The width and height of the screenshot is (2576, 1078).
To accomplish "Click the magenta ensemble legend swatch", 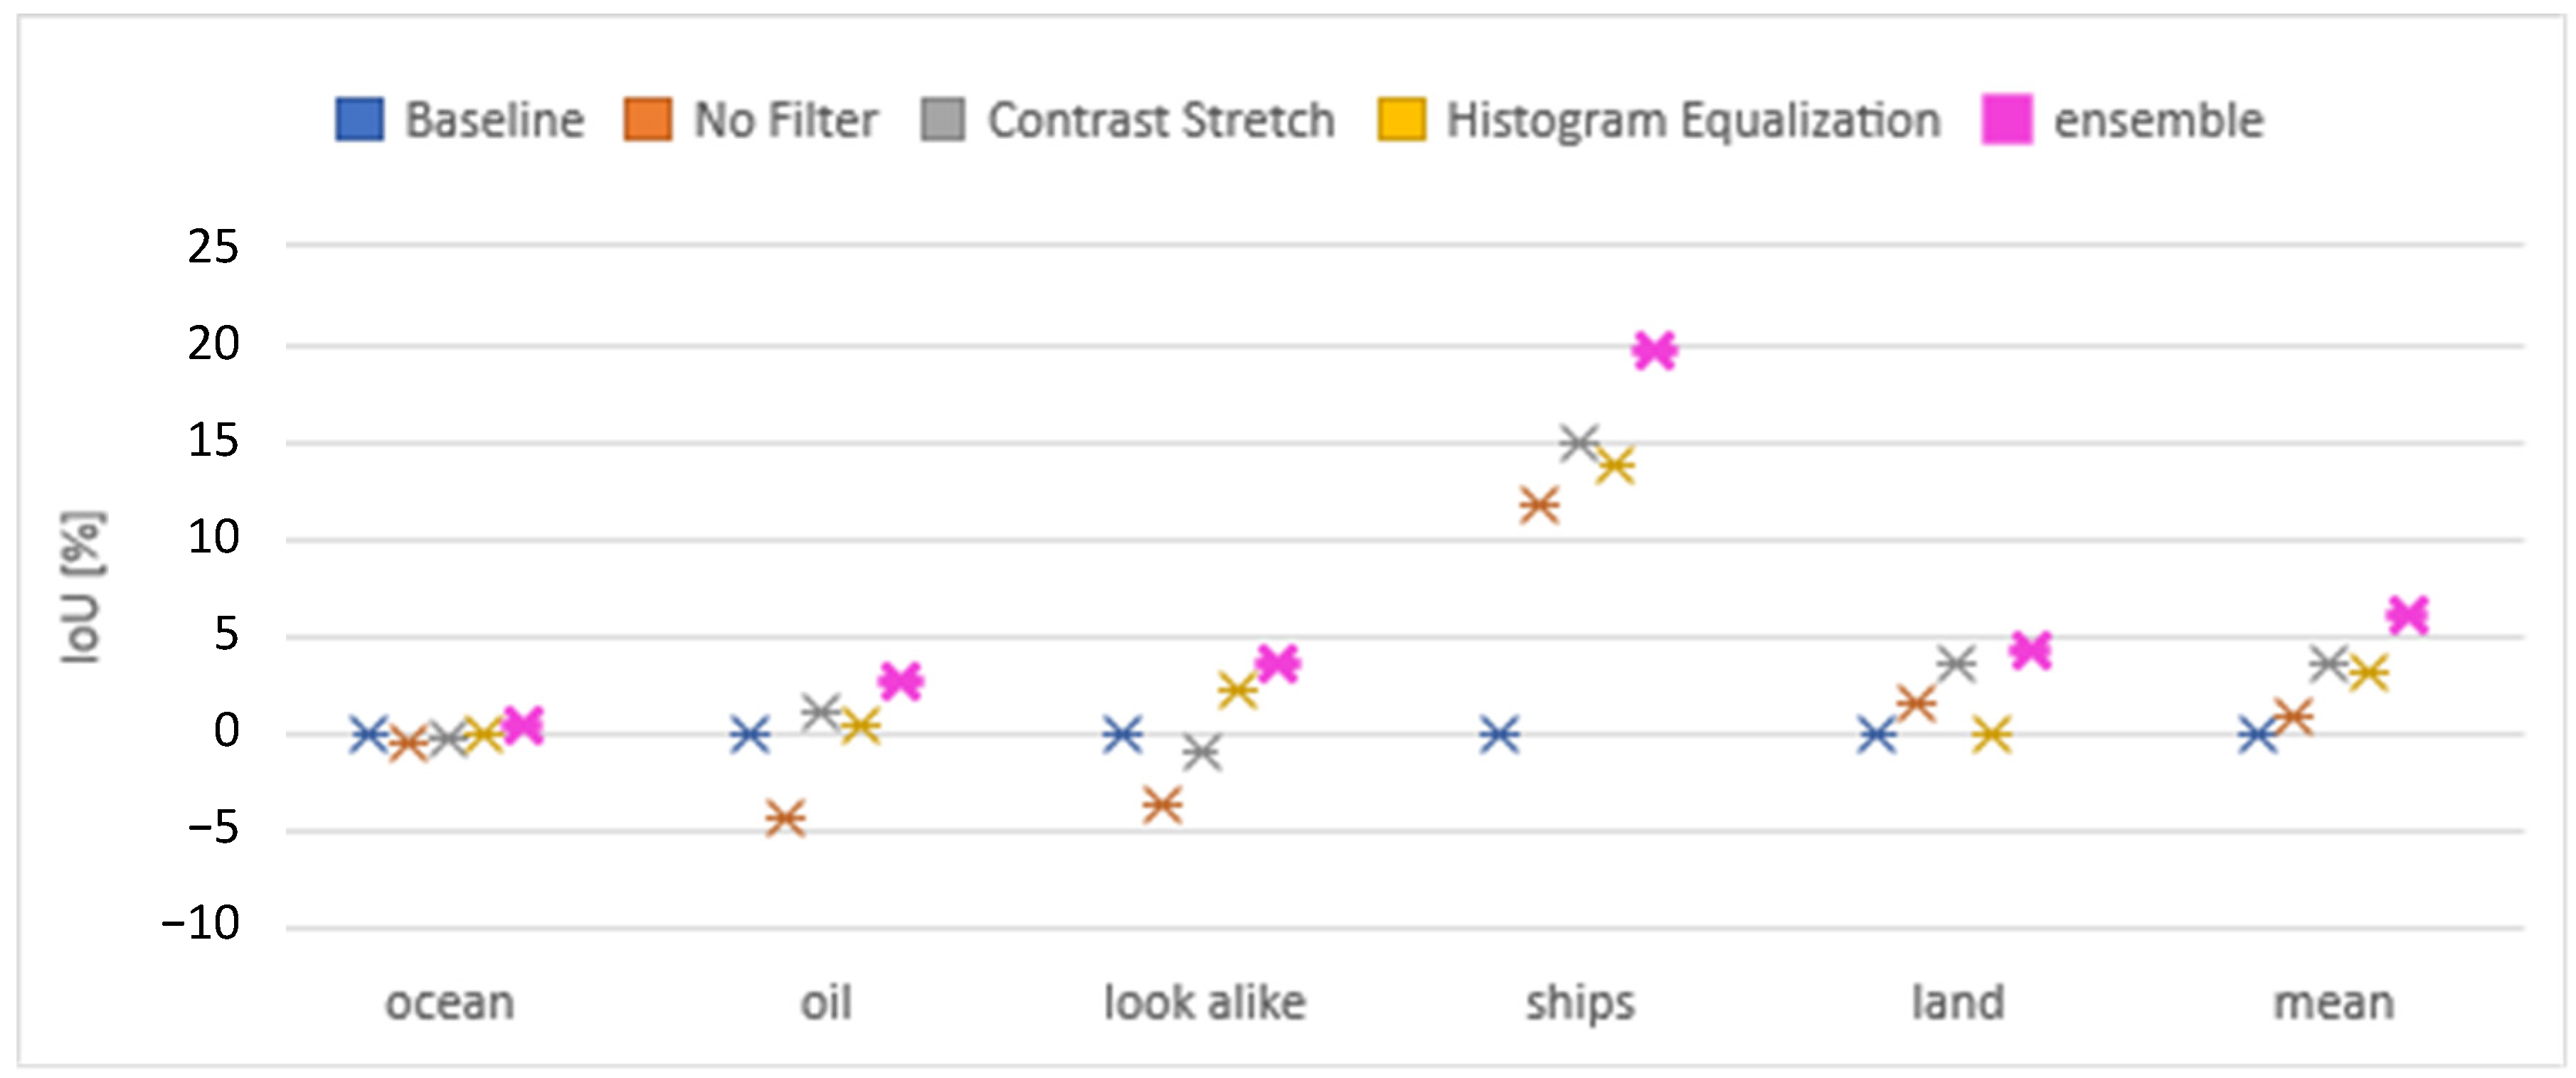I will pyautogui.click(x=2006, y=120).
